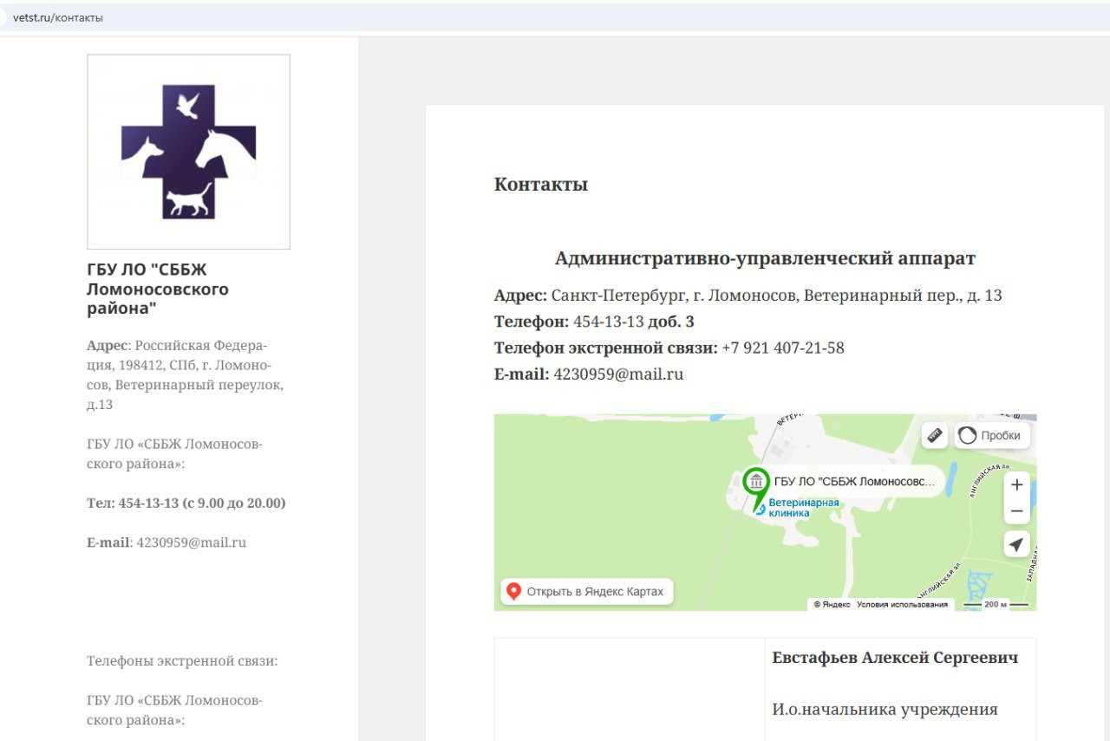Click the 4230959@mail.ru email in main contacts
This screenshot has height=741, width=1110.
click(x=618, y=374)
